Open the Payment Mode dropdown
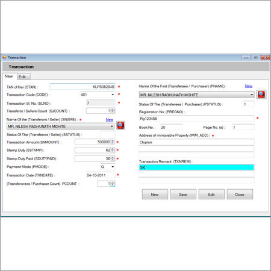The image size is (271, 271). 113,167
